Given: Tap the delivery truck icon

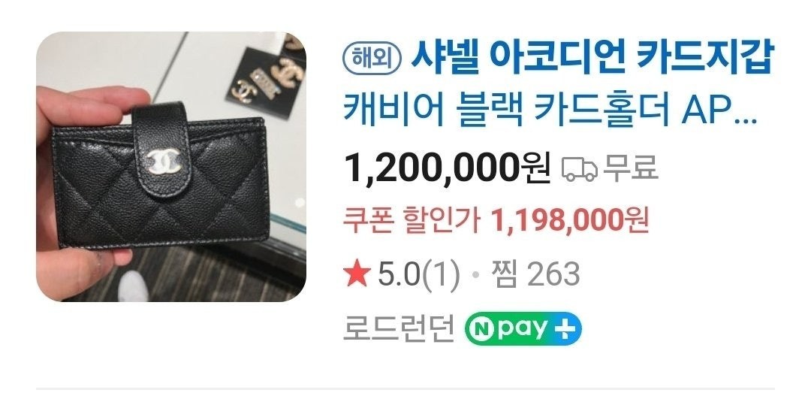Looking at the screenshot, I should 580,169.
